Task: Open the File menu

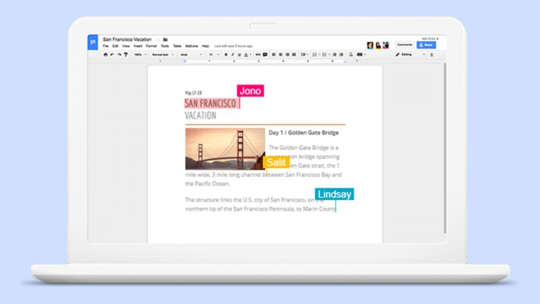Action: [106, 46]
